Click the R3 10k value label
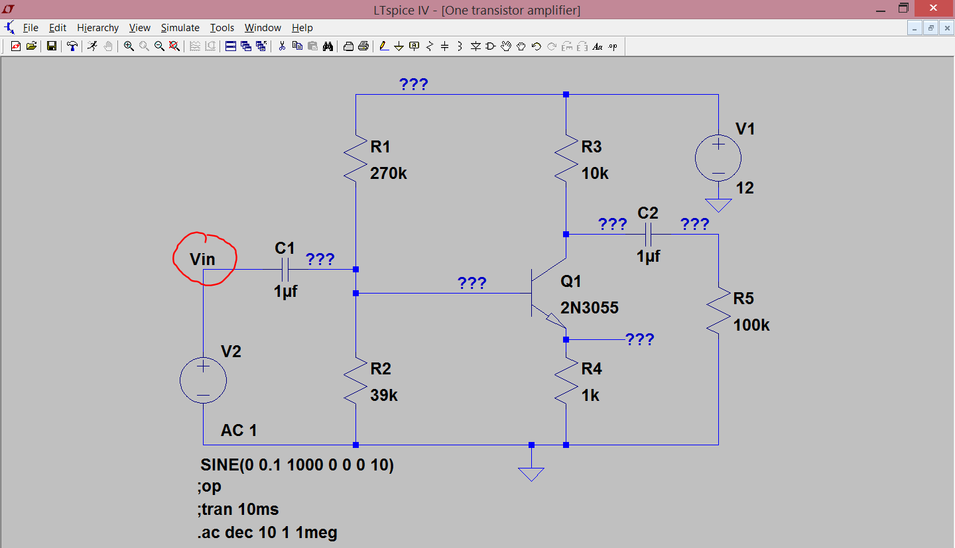 [595, 174]
